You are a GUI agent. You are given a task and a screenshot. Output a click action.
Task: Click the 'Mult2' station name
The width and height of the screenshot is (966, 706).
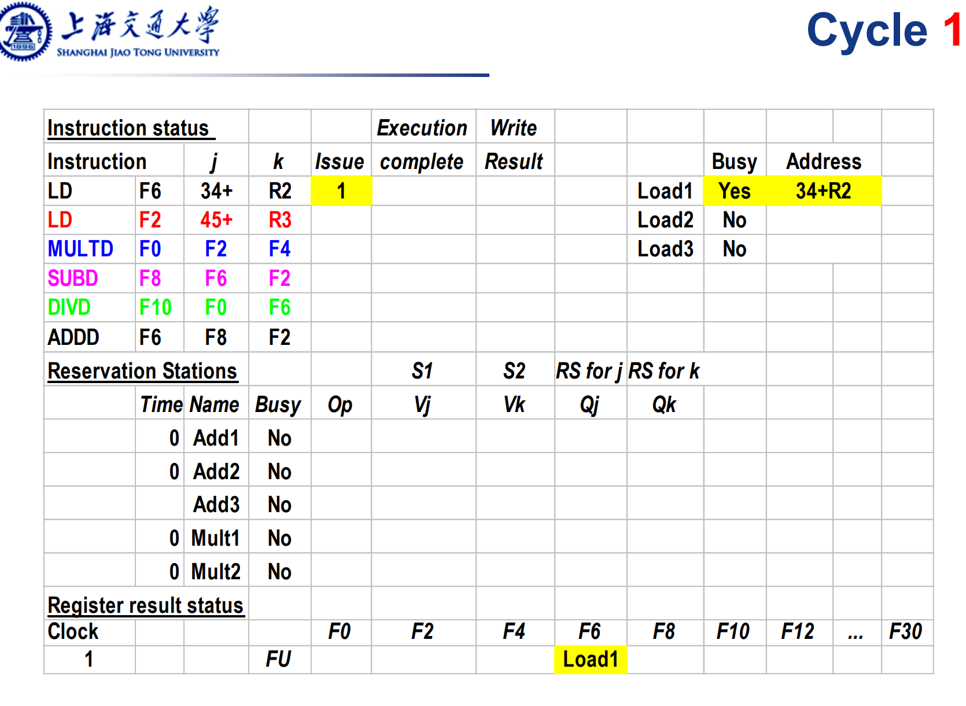(216, 572)
